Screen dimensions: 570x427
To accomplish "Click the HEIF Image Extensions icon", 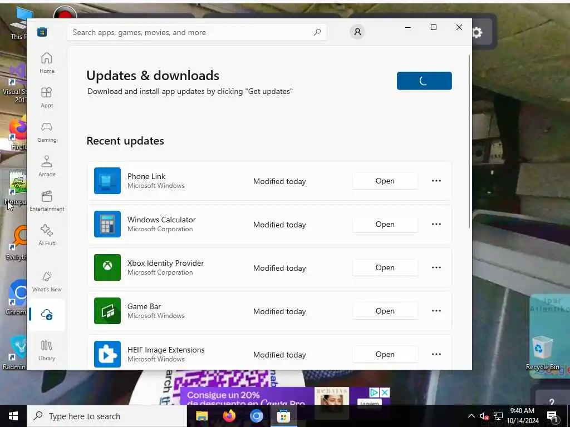I will pos(107,354).
